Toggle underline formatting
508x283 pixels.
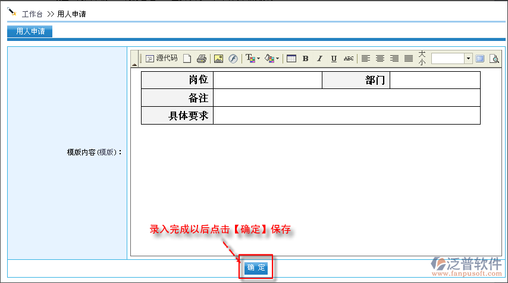click(x=334, y=59)
